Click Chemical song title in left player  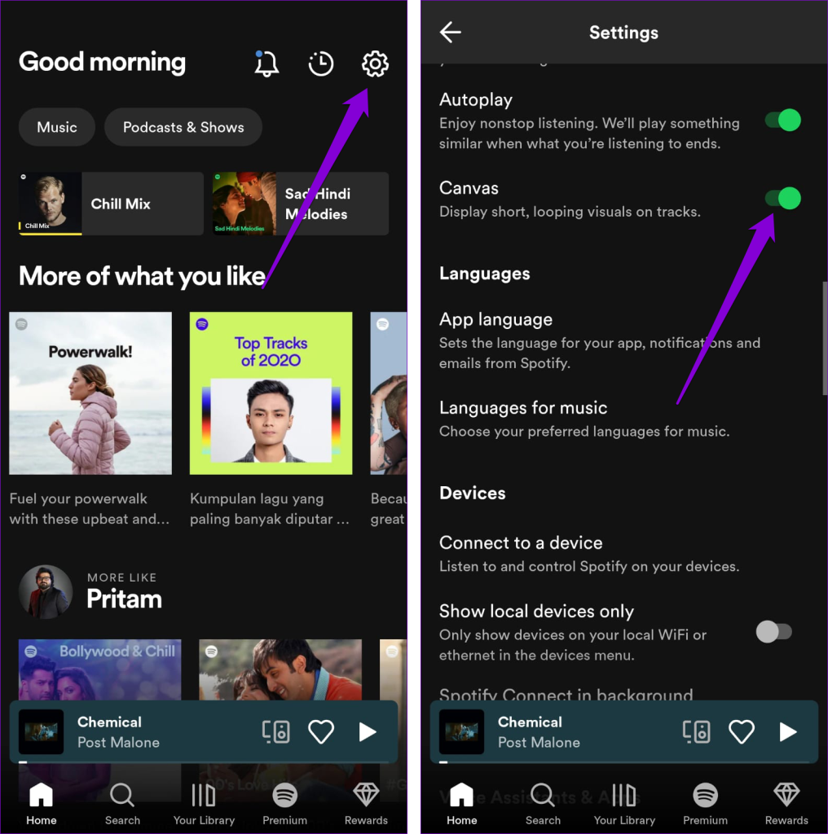[110, 722]
